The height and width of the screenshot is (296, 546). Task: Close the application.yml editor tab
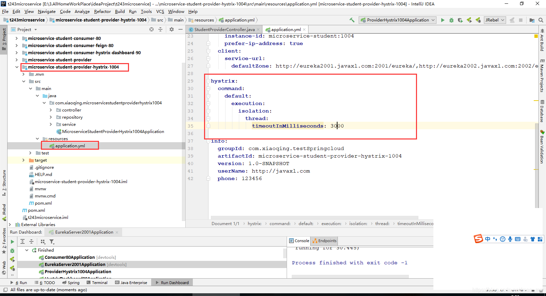tap(304, 29)
